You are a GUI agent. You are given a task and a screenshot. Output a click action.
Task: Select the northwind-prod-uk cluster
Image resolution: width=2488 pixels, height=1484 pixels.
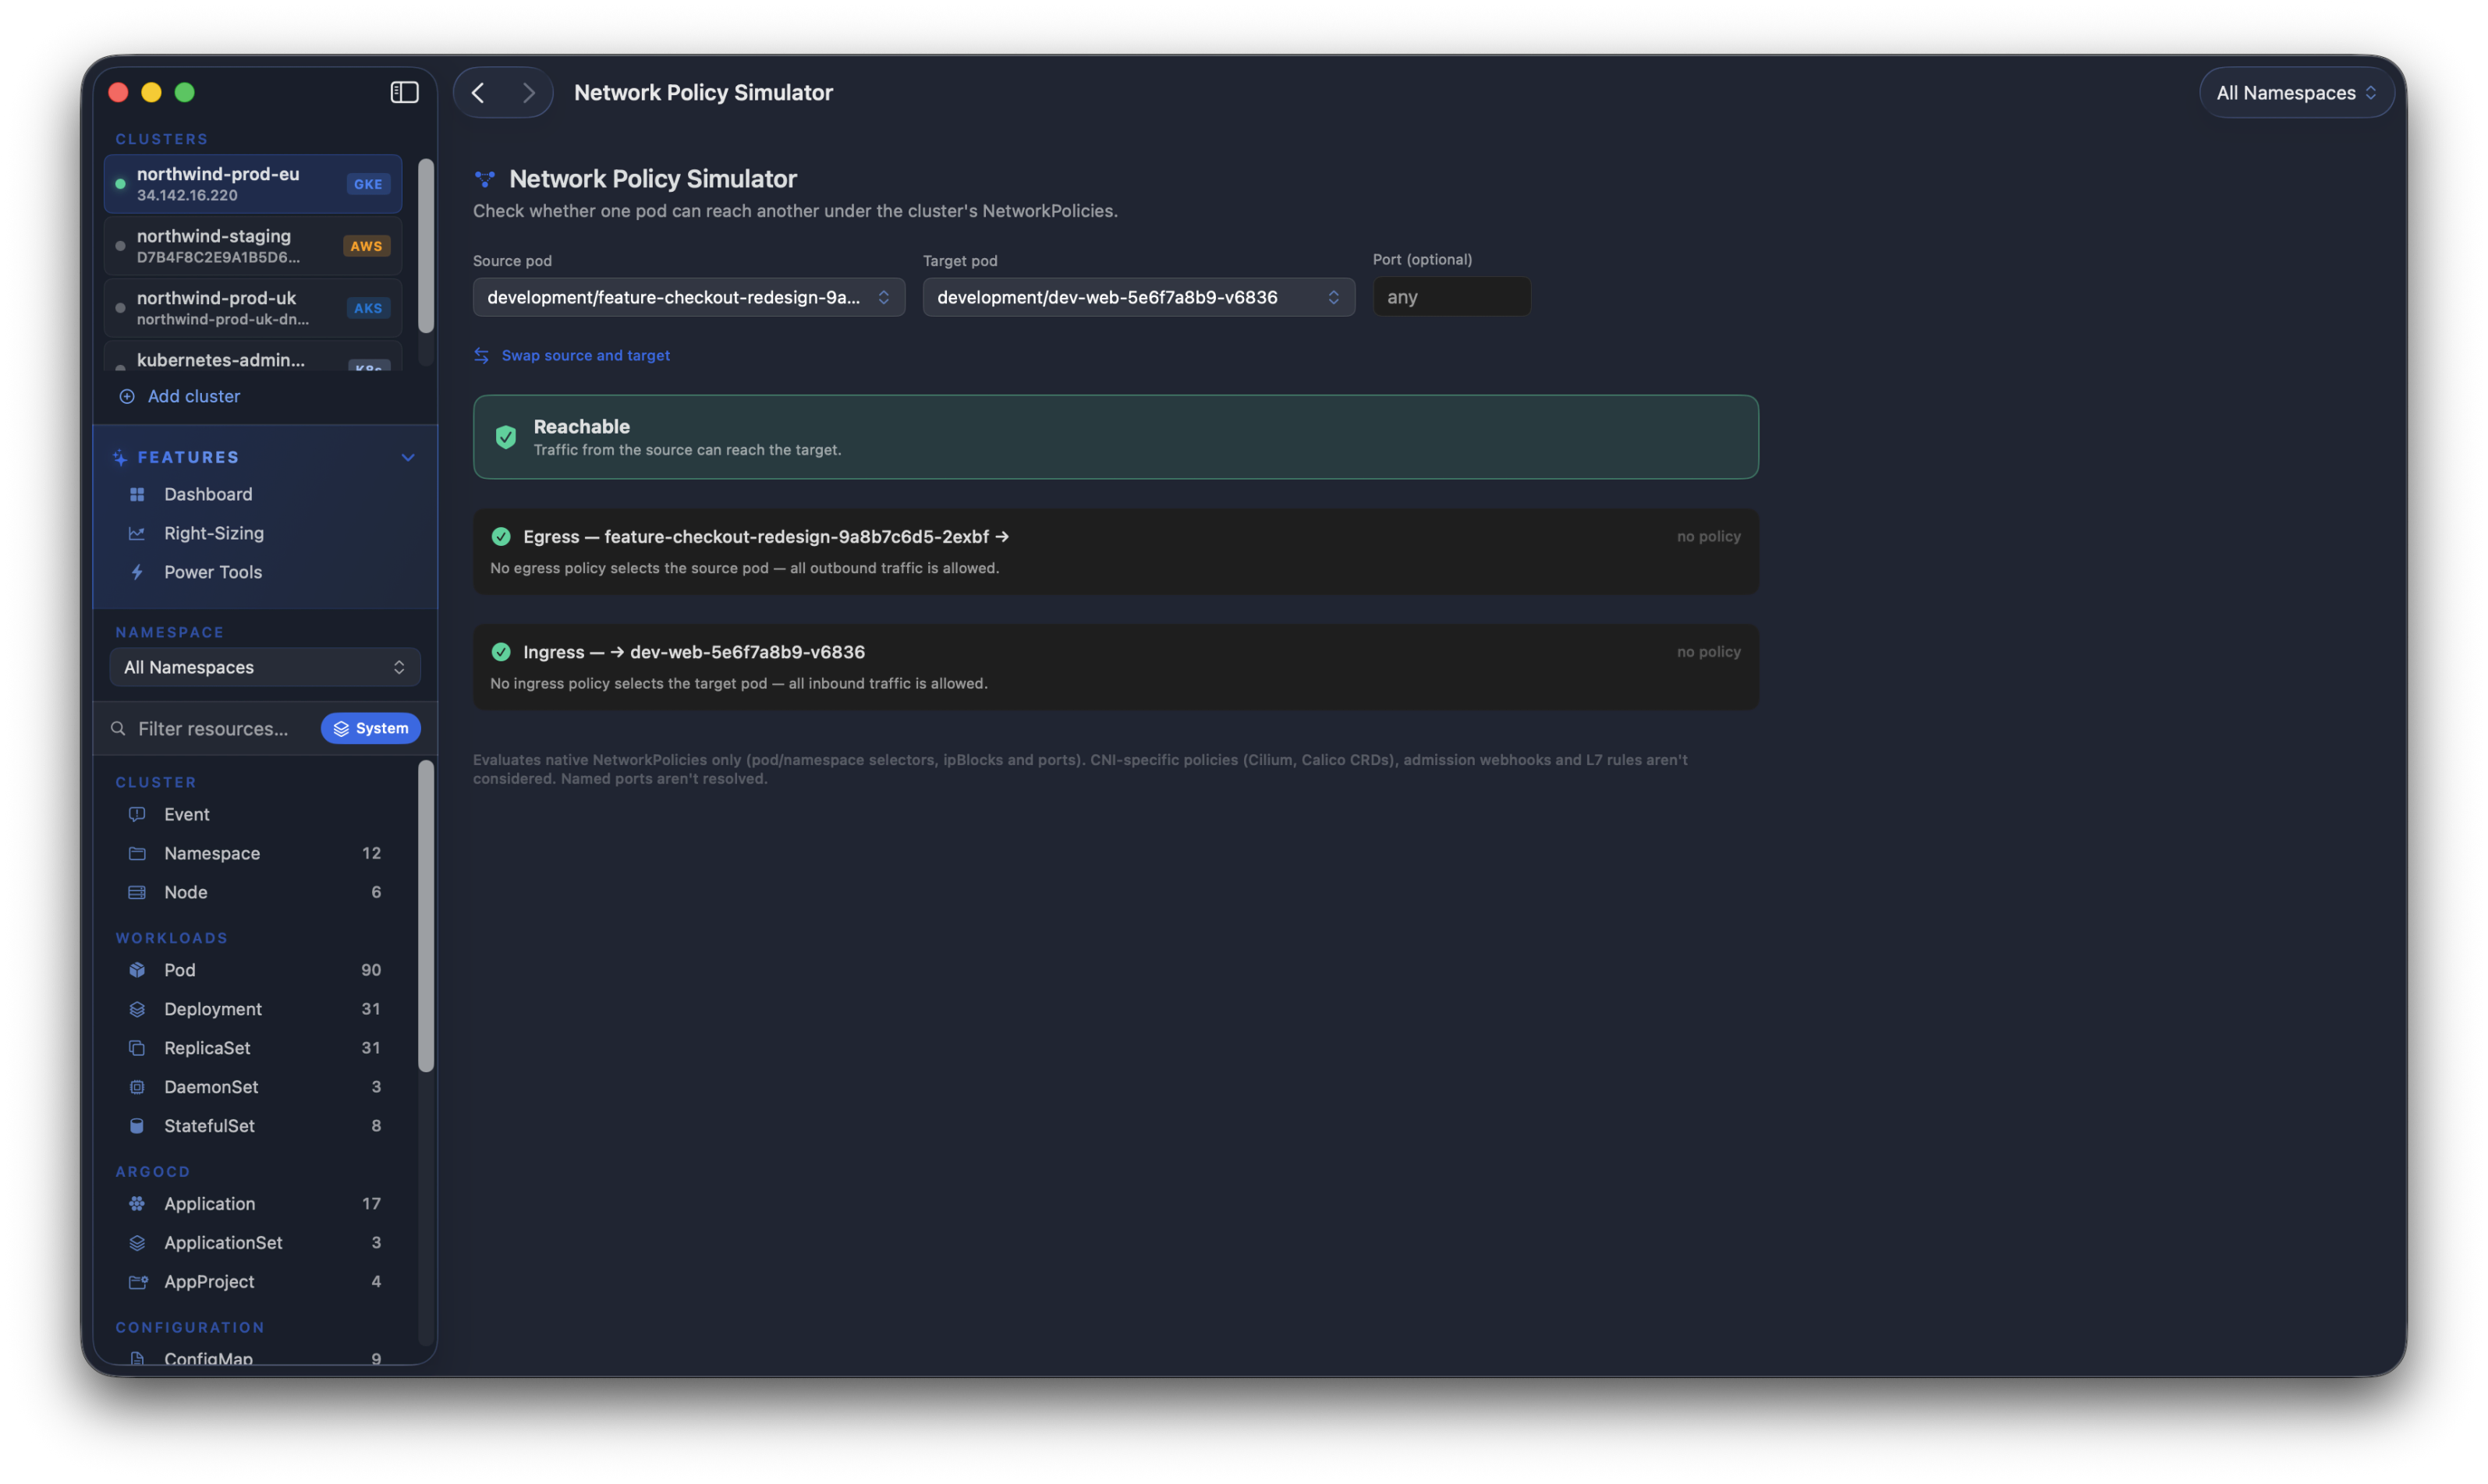pyautogui.click(x=253, y=308)
